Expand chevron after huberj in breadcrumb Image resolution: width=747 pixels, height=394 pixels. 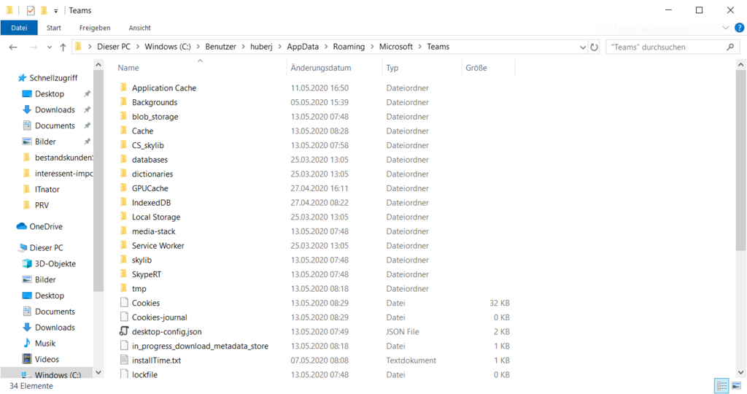(x=279, y=47)
